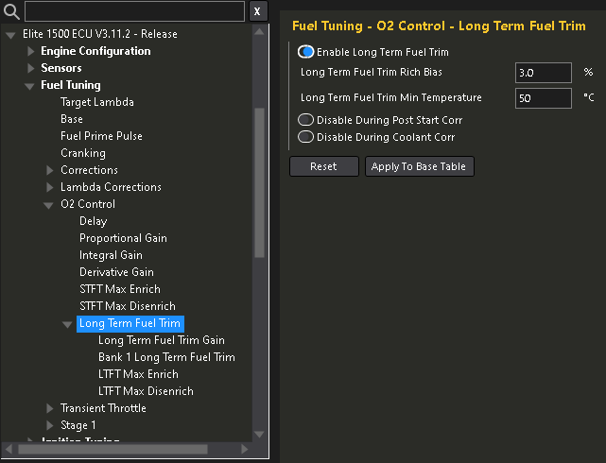Select Target Lambda in the tree
The height and width of the screenshot is (463, 606).
[x=96, y=102]
